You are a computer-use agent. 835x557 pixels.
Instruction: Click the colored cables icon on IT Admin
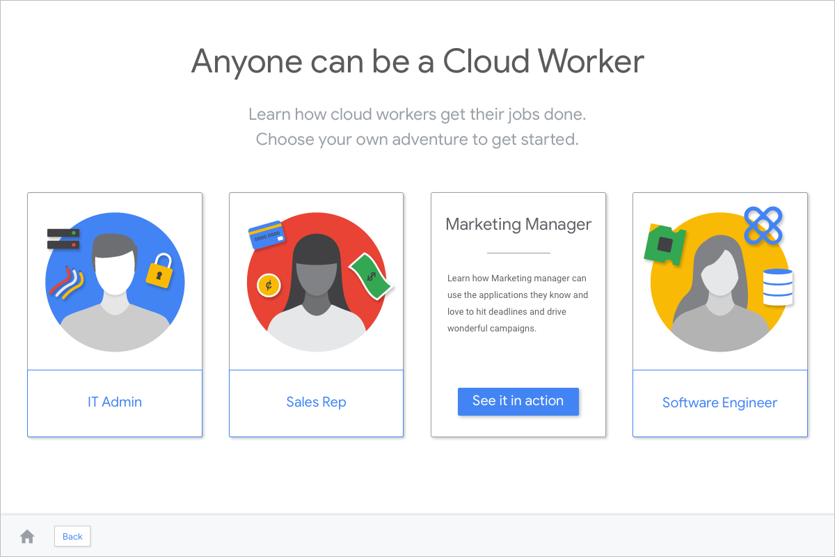pos(66,282)
